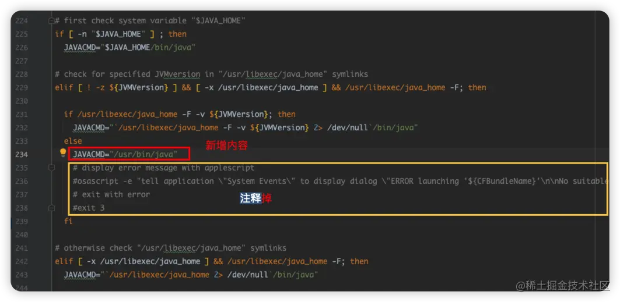Click line number 243 in the gutter
This screenshot has height=302, width=620.
pos(22,275)
